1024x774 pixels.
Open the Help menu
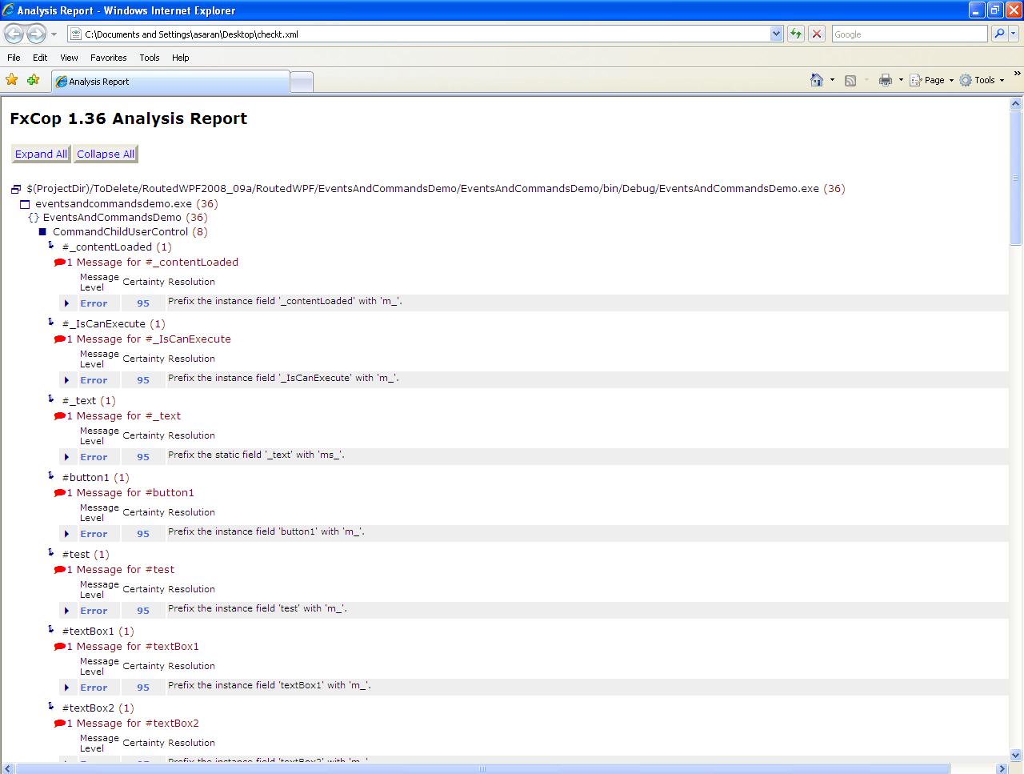coord(181,58)
